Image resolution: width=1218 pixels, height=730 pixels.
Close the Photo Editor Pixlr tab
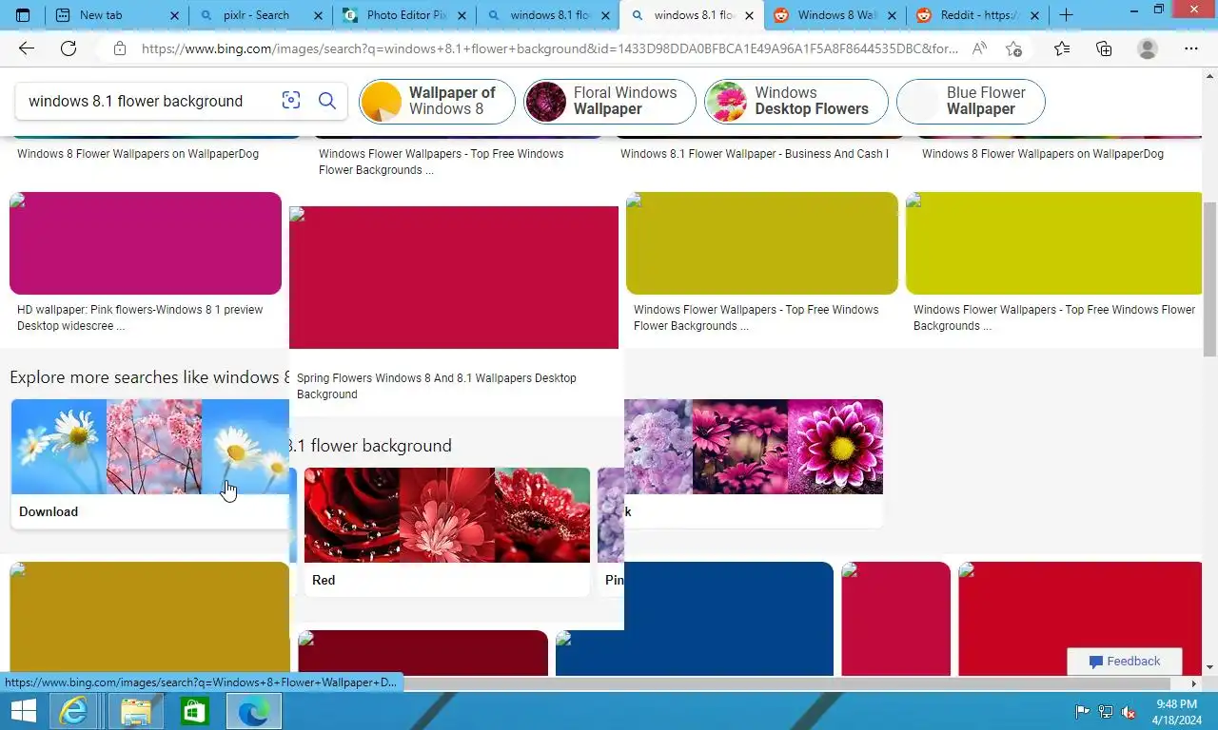(462, 15)
